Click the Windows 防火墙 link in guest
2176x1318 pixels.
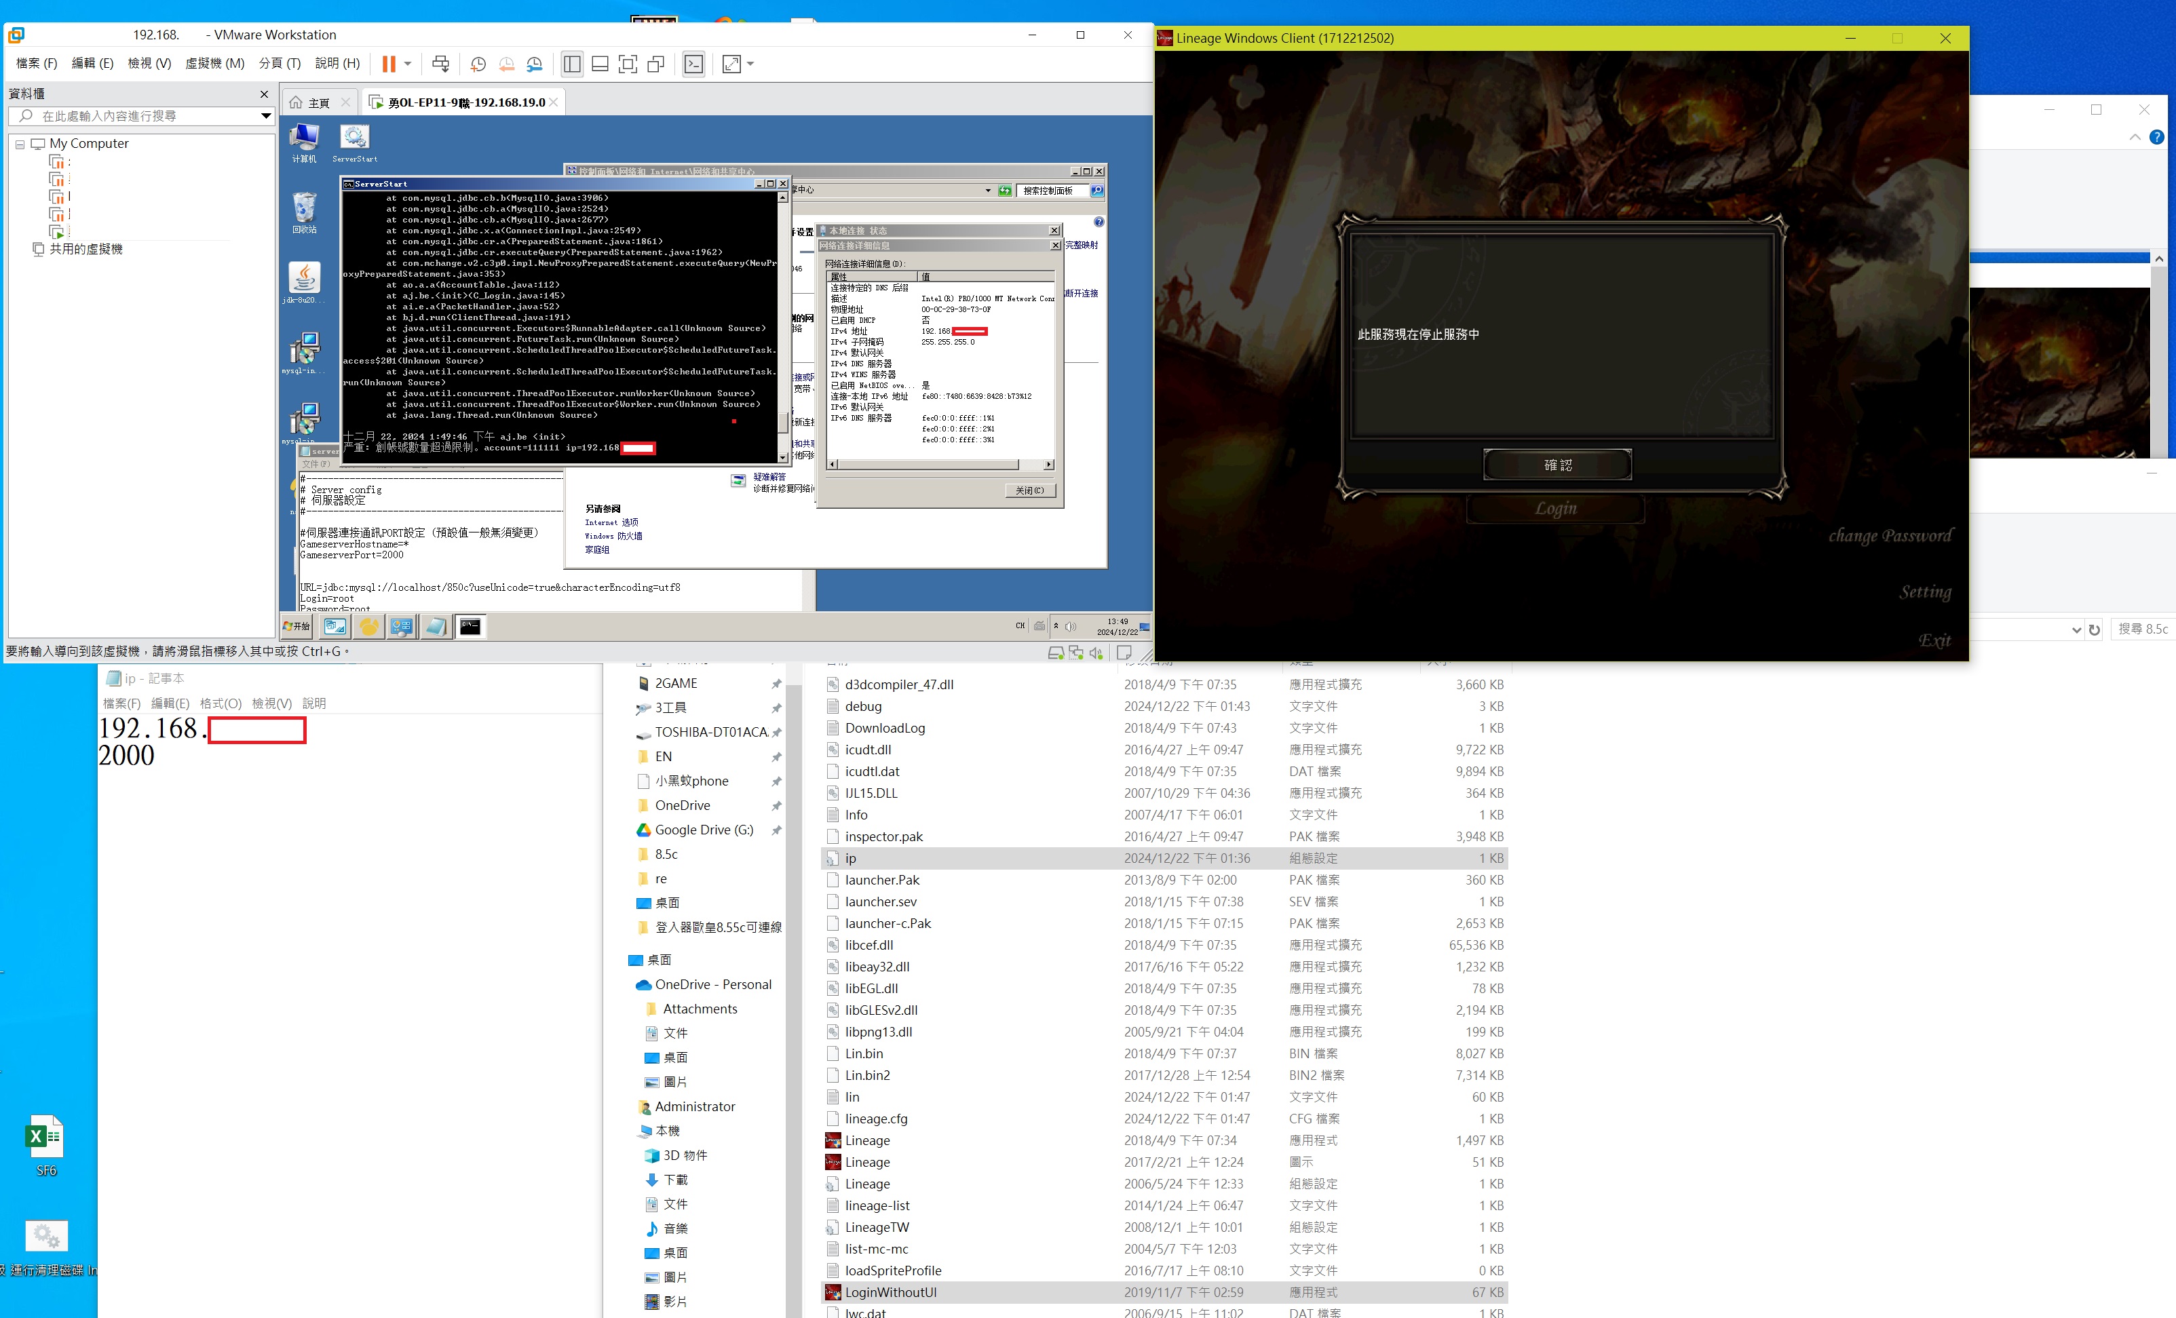pyautogui.click(x=613, y=536)
